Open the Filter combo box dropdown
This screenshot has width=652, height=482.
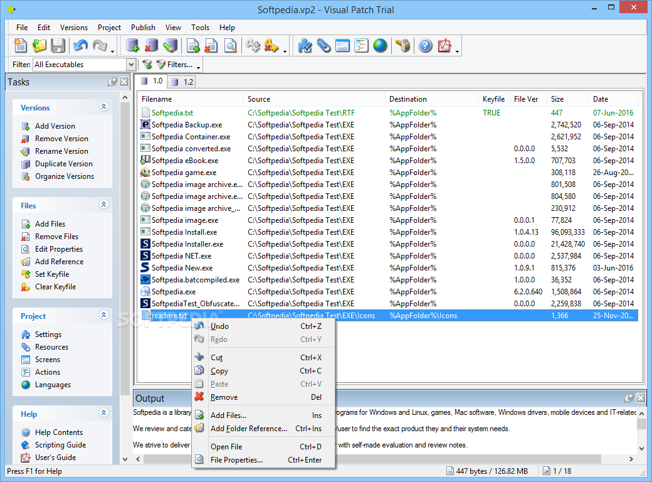131,65
